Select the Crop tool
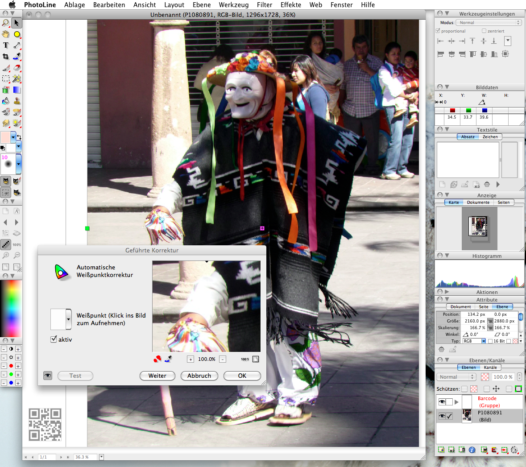The width and height of the screenshot is (526, 467). point(6,56)
